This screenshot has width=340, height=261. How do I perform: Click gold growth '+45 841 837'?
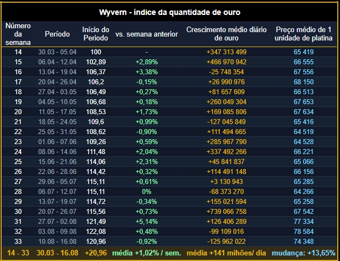pyautogui.click(x=226, y=162)
